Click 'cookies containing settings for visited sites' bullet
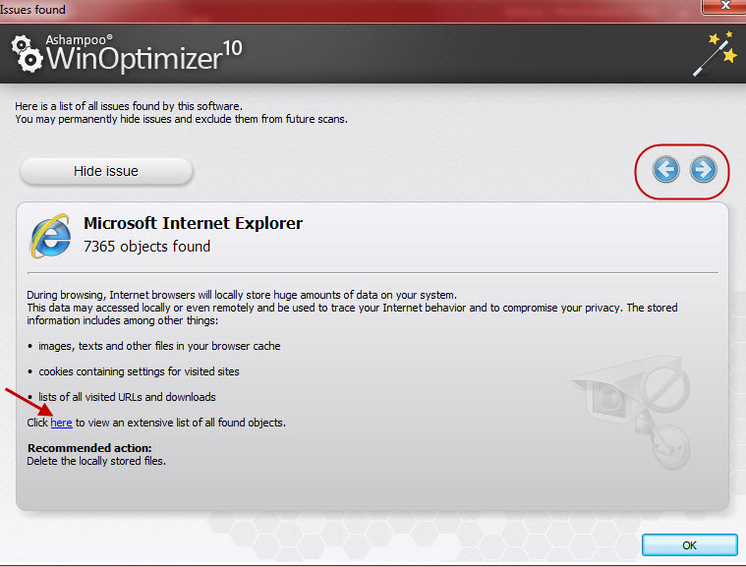This screenshot has height=567, width=746. (x=139, y=371)
